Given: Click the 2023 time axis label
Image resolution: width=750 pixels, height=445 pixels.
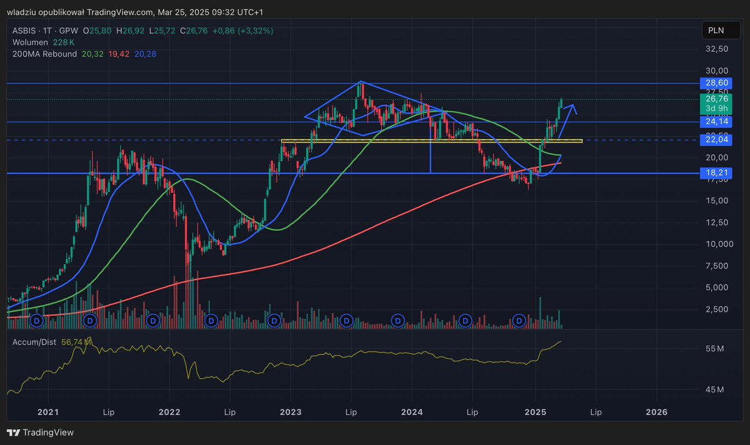Looking at the screenshot, I should 291,413.
